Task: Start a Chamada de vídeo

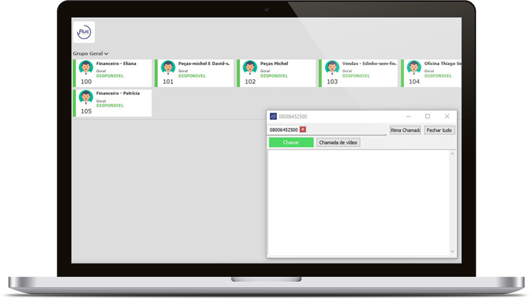Action: [x=338, y=143]
